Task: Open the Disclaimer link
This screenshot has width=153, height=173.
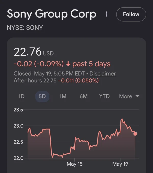Action: (103, 74)
